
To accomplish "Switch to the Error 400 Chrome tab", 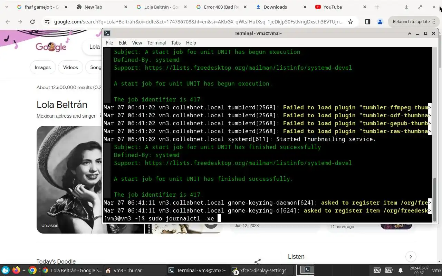I will (221, 7).
